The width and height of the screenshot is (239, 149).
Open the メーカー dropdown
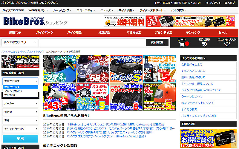pos(20,103)
